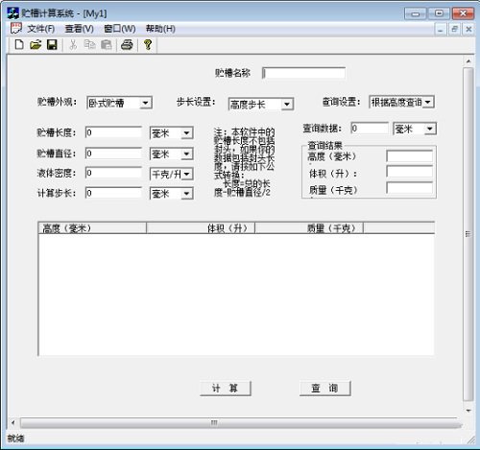
Task: Click the 质量（千克） result field
Action: pos(410,188)
